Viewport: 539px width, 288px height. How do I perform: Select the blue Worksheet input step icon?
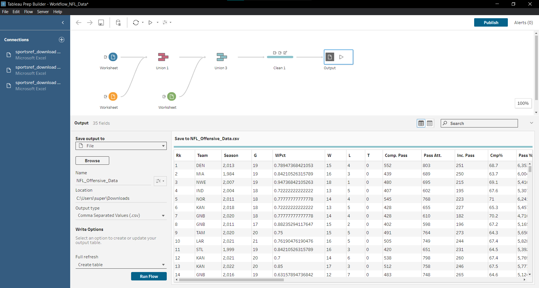113,57
